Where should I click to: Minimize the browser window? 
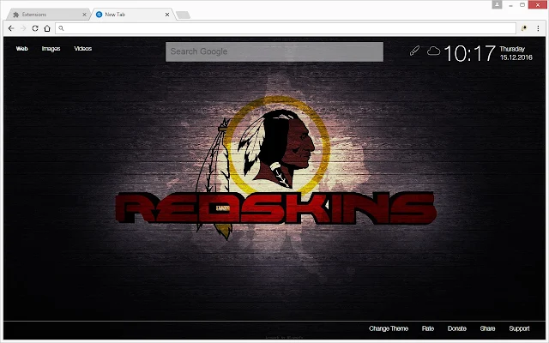tap(511, 5)
